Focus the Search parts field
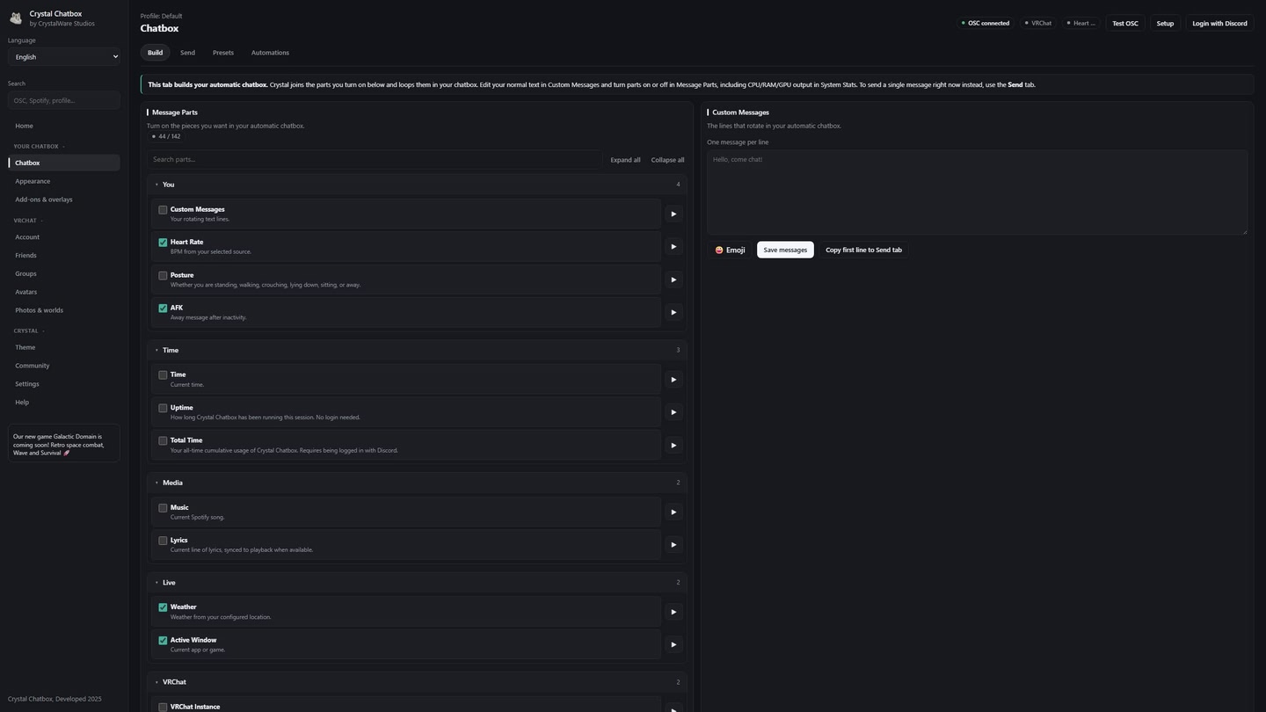This screenshot has height=712, width=1266. (375, 160)
